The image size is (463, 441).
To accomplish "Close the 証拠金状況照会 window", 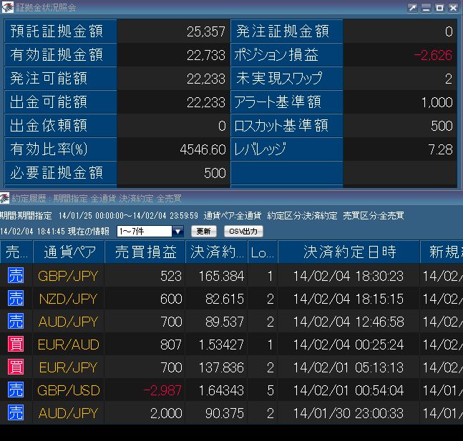I will 453,8.
